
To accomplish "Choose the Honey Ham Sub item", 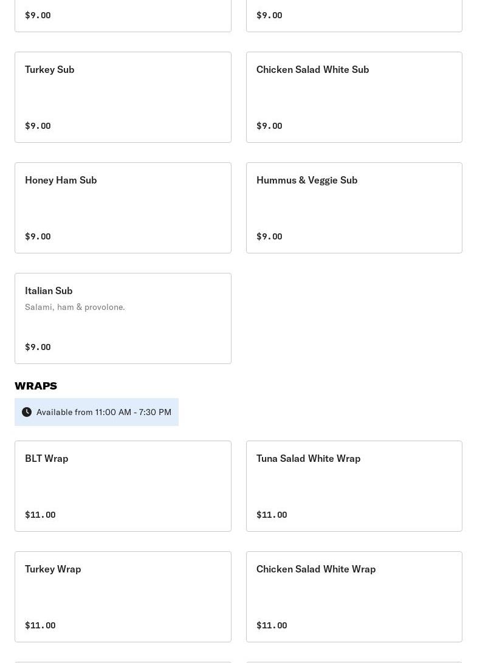I will 123,208.
